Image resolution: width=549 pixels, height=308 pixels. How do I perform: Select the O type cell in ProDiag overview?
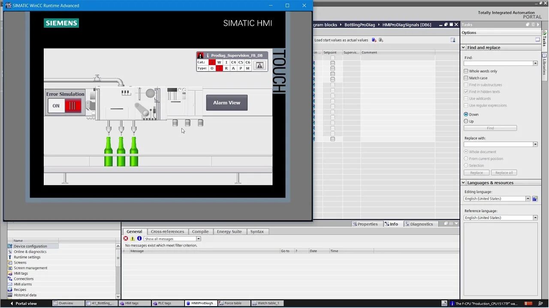[x=212, y=68]
